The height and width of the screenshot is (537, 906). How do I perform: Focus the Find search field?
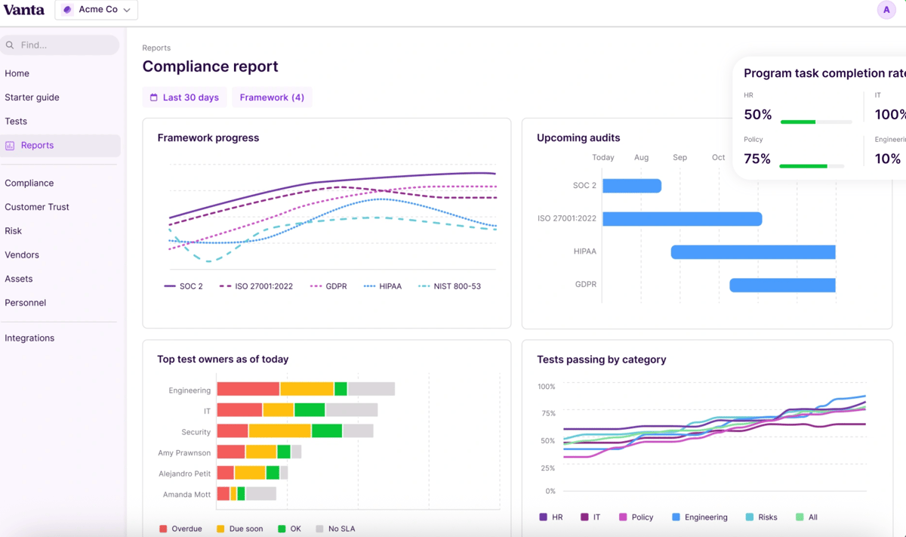60,45
